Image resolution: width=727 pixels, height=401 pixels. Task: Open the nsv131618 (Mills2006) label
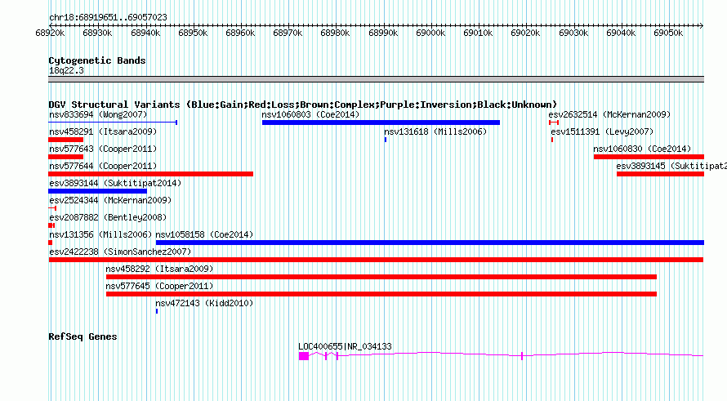click(435, 131)
